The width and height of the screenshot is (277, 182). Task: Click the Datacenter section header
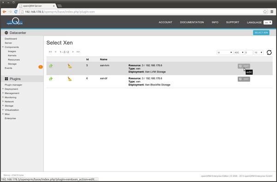point(18,33)
